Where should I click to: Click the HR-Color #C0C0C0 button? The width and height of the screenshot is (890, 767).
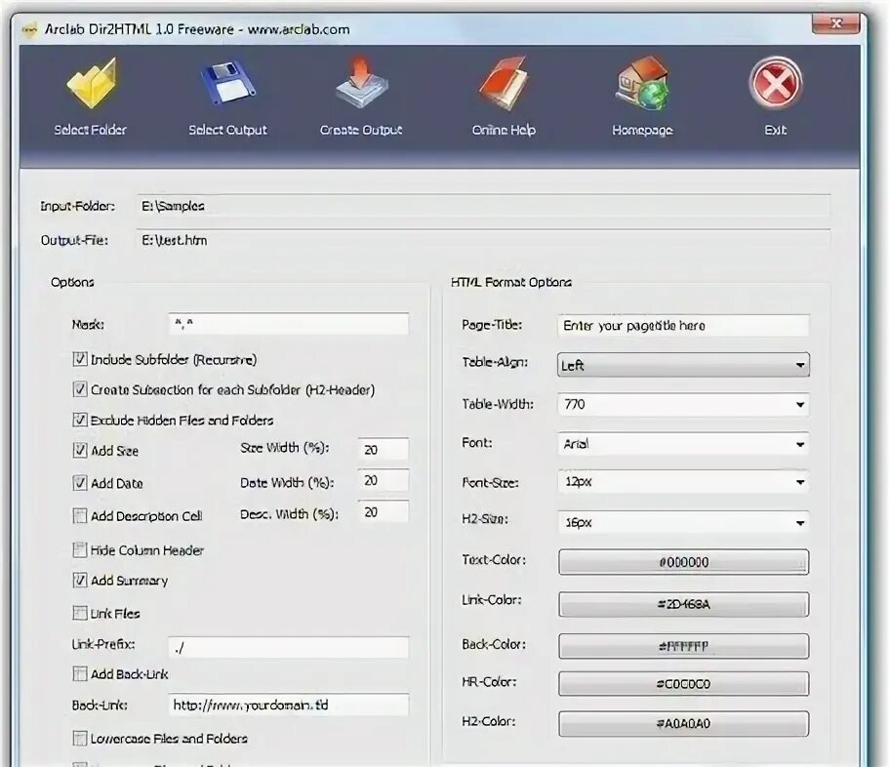pyautogui.click(x=683, y=683)
